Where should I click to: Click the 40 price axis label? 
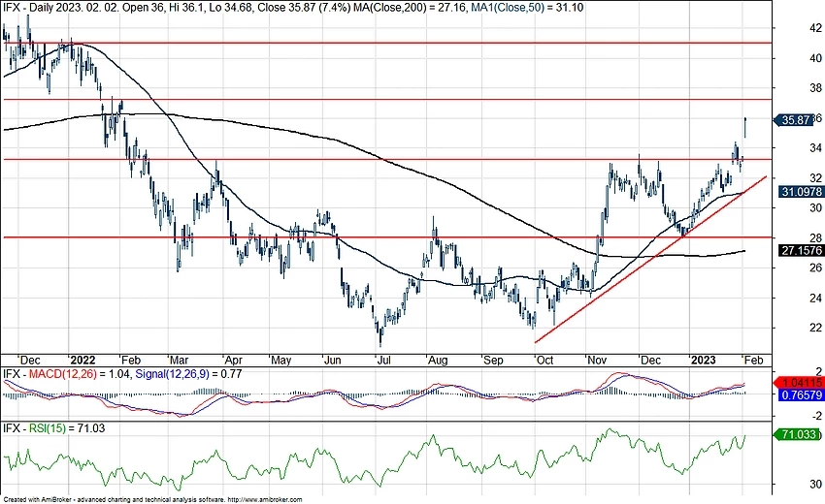pyautogui.click(x=815, y=58)
